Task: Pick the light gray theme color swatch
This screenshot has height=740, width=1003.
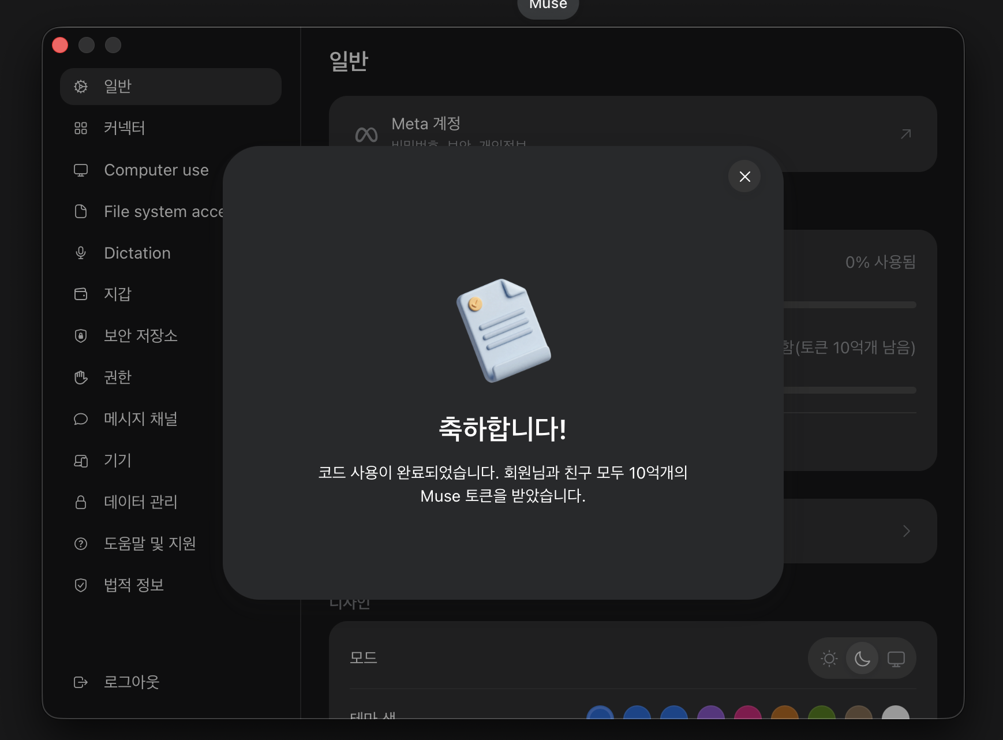Action: pos(896,712)
